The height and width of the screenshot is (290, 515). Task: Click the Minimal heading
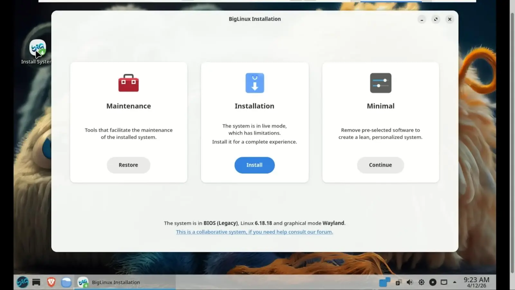[380, 106]
